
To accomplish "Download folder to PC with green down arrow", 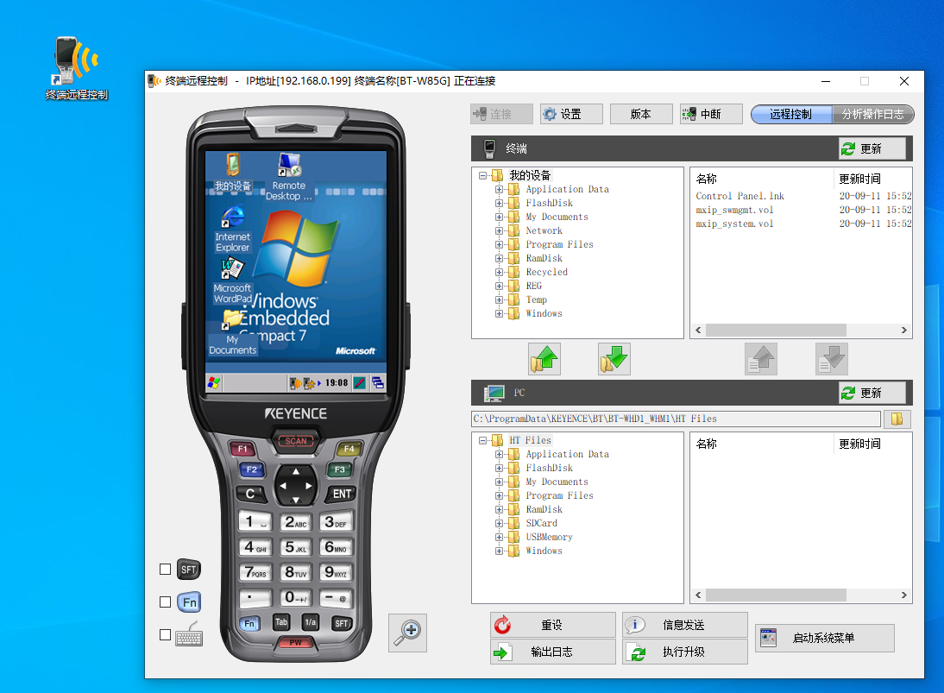I will [614, 359].
